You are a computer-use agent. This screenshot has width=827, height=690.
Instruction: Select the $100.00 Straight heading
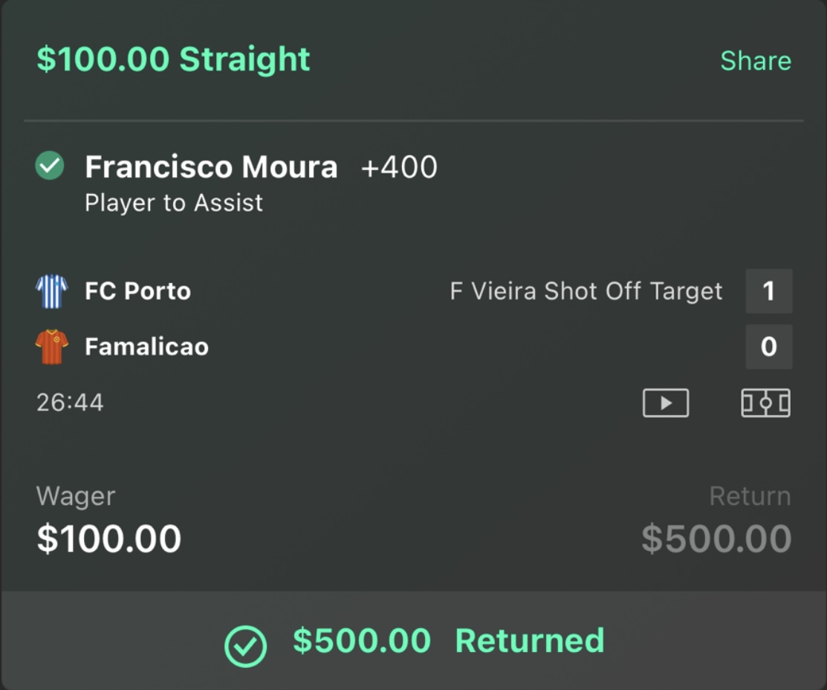[173, 59]
